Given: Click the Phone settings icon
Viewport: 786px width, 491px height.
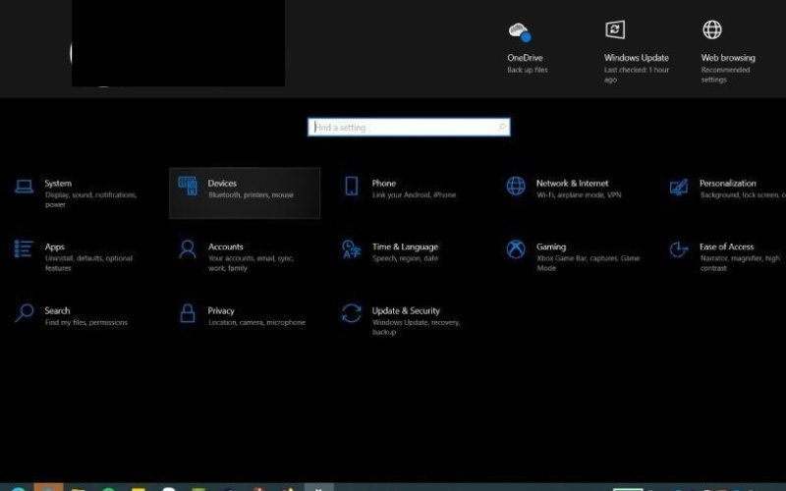Looking at the screenshot, I should pyautogui.click(x=351, y=187).
